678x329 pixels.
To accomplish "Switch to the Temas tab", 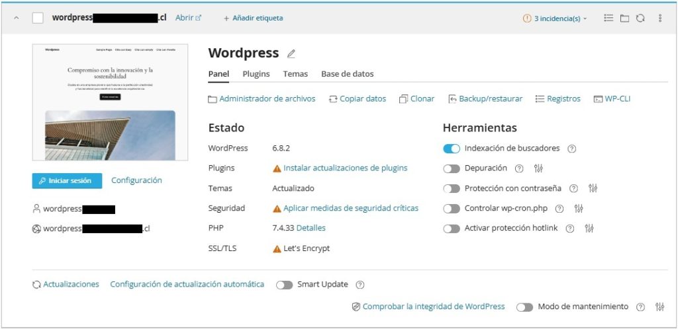I will [x=295, y=74].
